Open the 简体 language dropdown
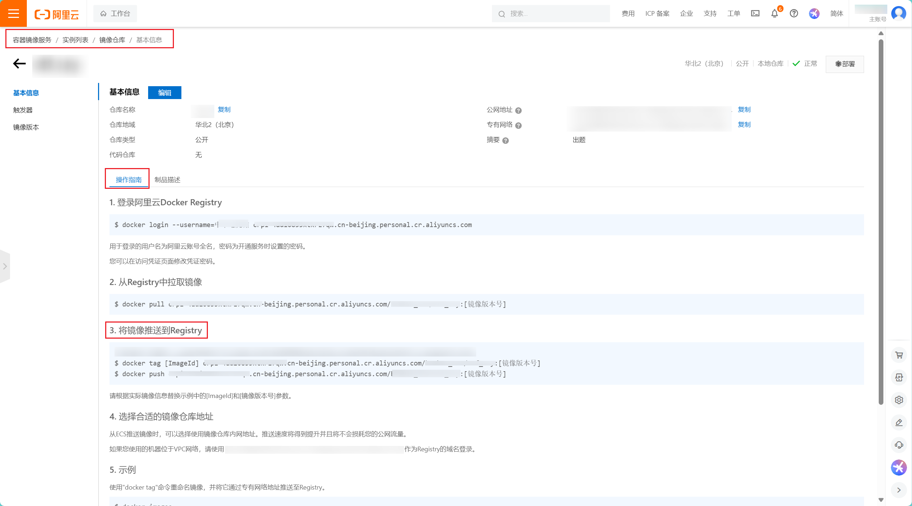 point(837,14)
